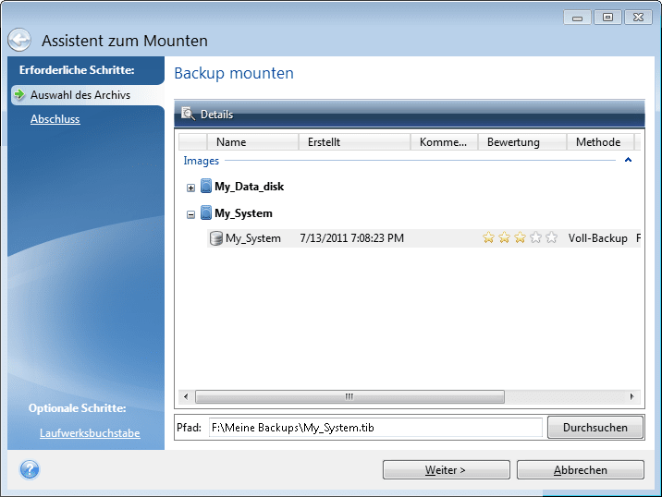
Task: Sort list by Erstellt column header
Action: [354, 142]
